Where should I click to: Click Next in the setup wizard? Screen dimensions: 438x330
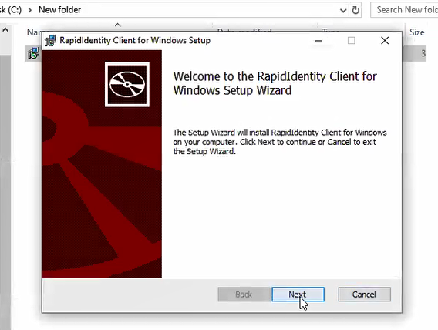click(x=298, y=295)
